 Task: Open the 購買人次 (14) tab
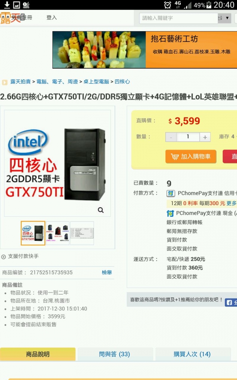click(192, 354)
